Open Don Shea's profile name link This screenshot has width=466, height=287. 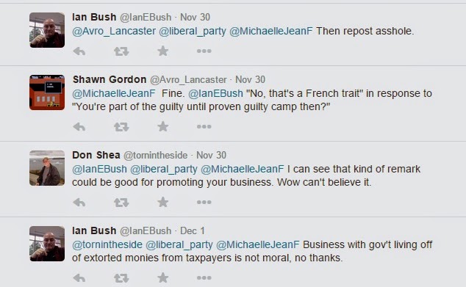click(96, 155)
